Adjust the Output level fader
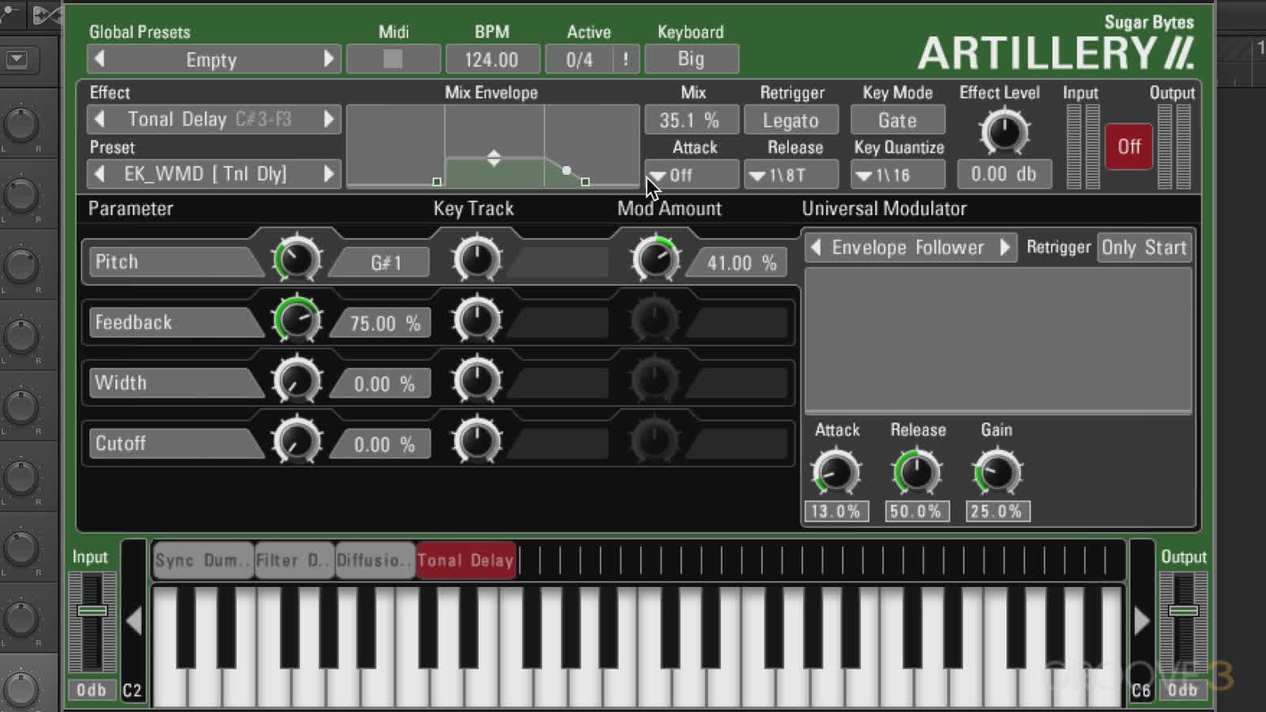Screen dimensions: 1266x712 1184,611
